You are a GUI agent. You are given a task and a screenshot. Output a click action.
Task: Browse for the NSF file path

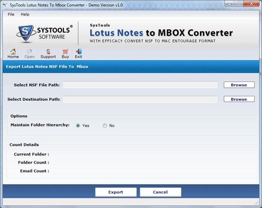click(239, 85)
